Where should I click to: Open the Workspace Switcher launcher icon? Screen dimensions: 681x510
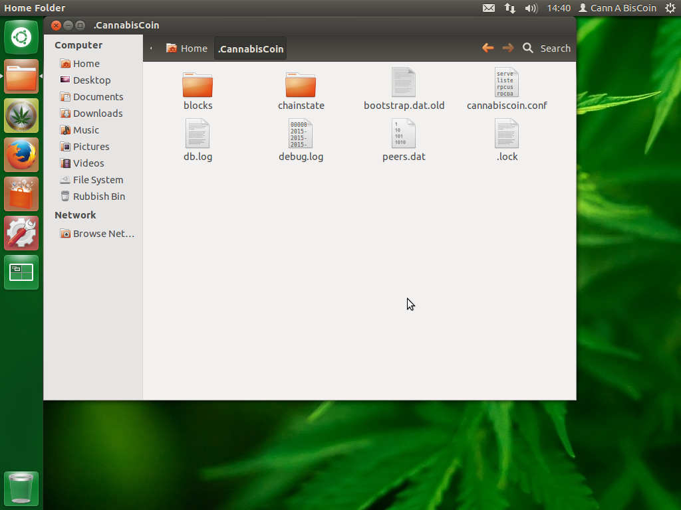21,272
